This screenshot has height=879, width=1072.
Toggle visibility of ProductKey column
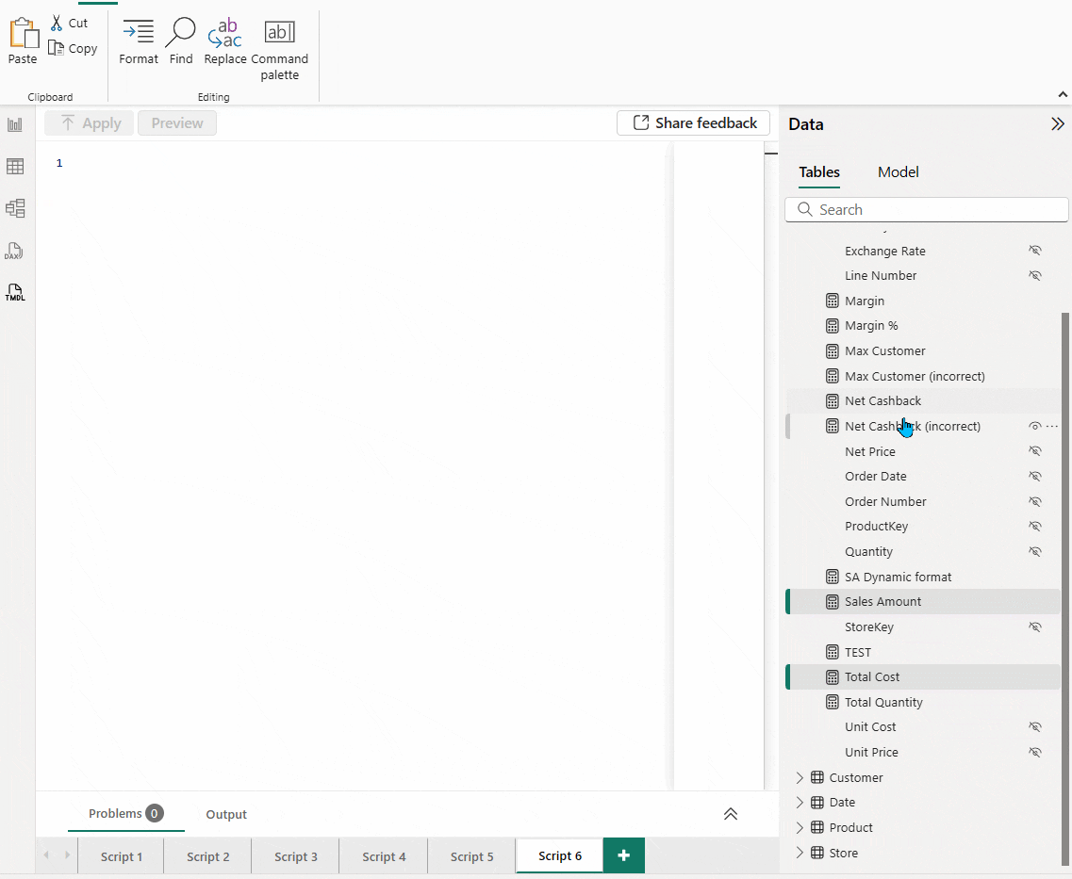(1035, 527)
